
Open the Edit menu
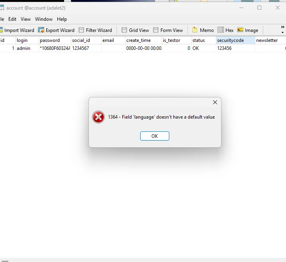point(12,19)
